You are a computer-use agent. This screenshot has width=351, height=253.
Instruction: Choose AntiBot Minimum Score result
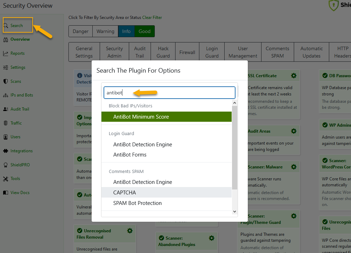pyautogui.click(x=166, y=117)
